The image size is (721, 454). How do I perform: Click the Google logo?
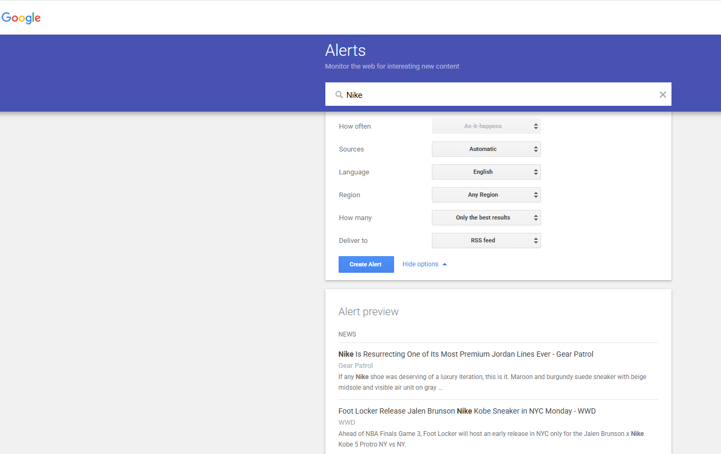(x=21, y=18)
